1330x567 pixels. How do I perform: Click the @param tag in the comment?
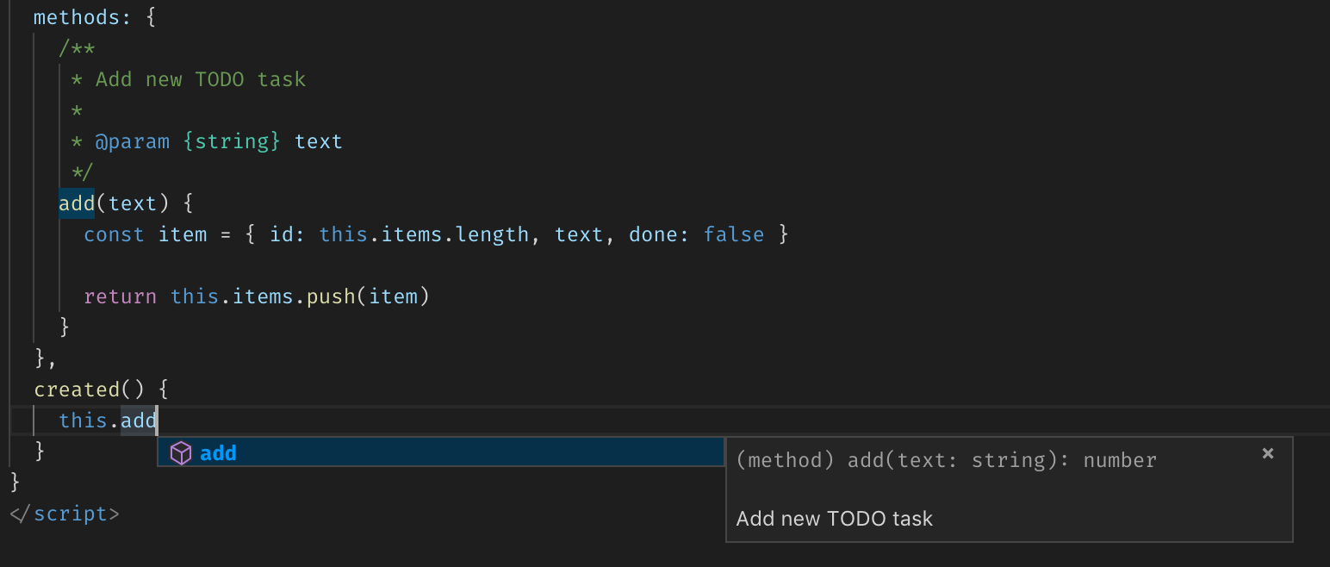[132, 141]
